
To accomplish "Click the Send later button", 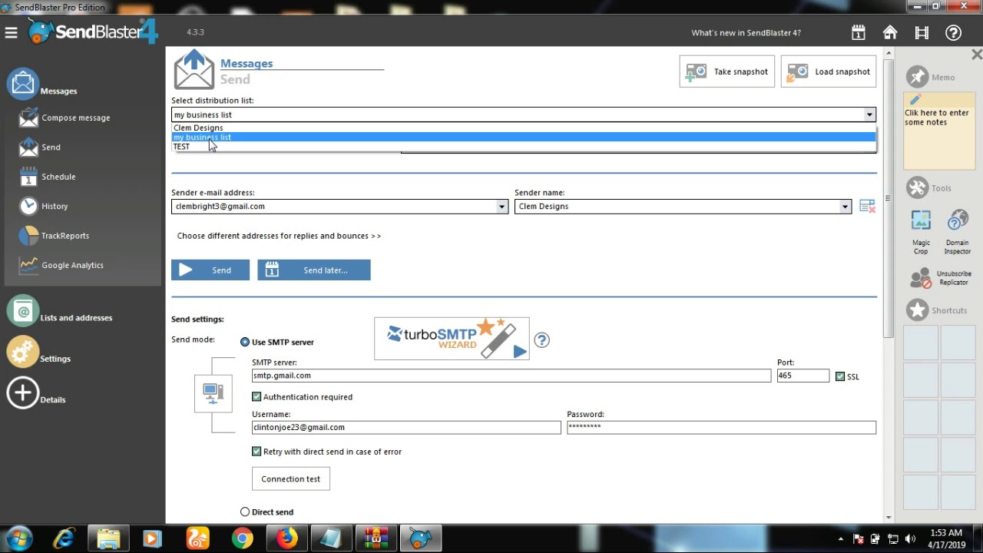I will [x=314, y=270].
